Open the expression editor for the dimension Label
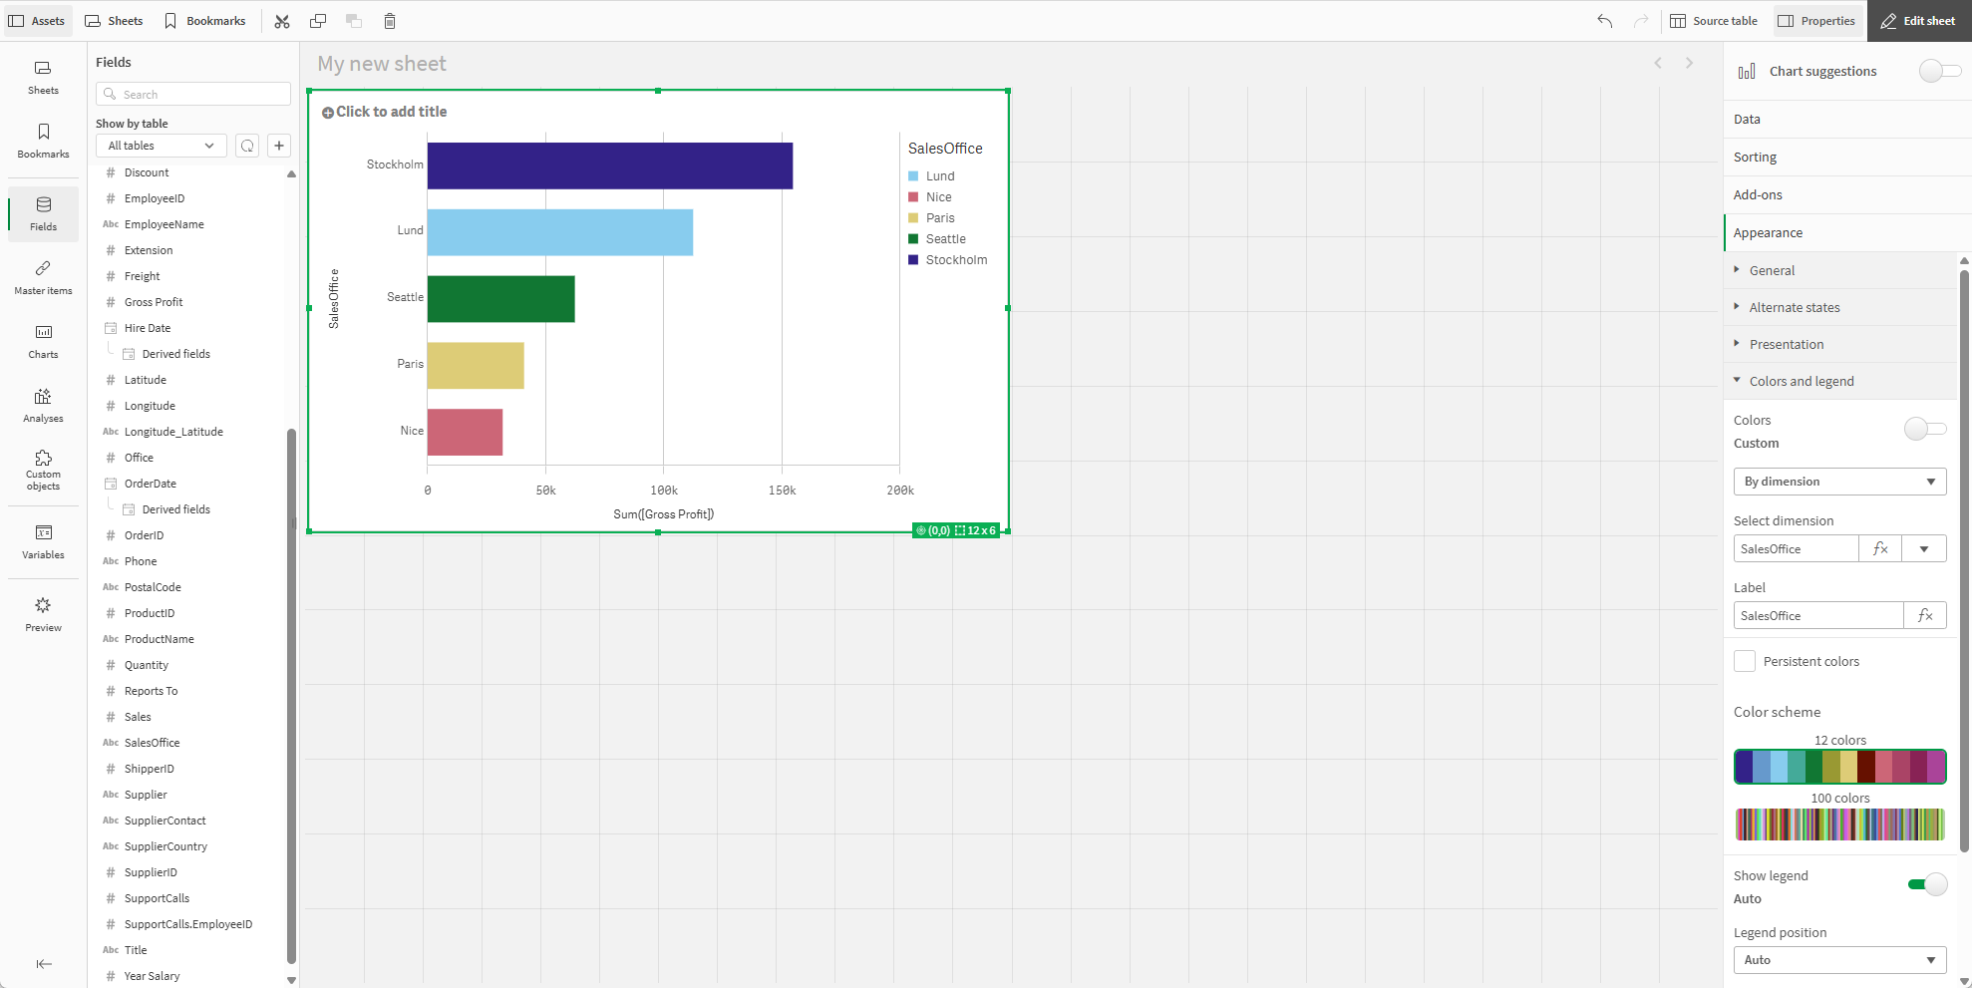1972x988 pixels. click(1925, 615)
